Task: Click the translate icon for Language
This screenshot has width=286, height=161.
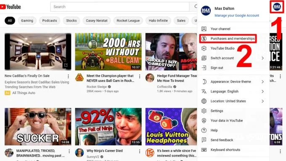Action: [204, 91]
